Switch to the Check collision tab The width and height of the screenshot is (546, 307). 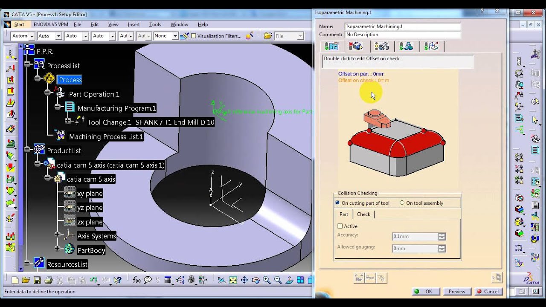[363, 214]
